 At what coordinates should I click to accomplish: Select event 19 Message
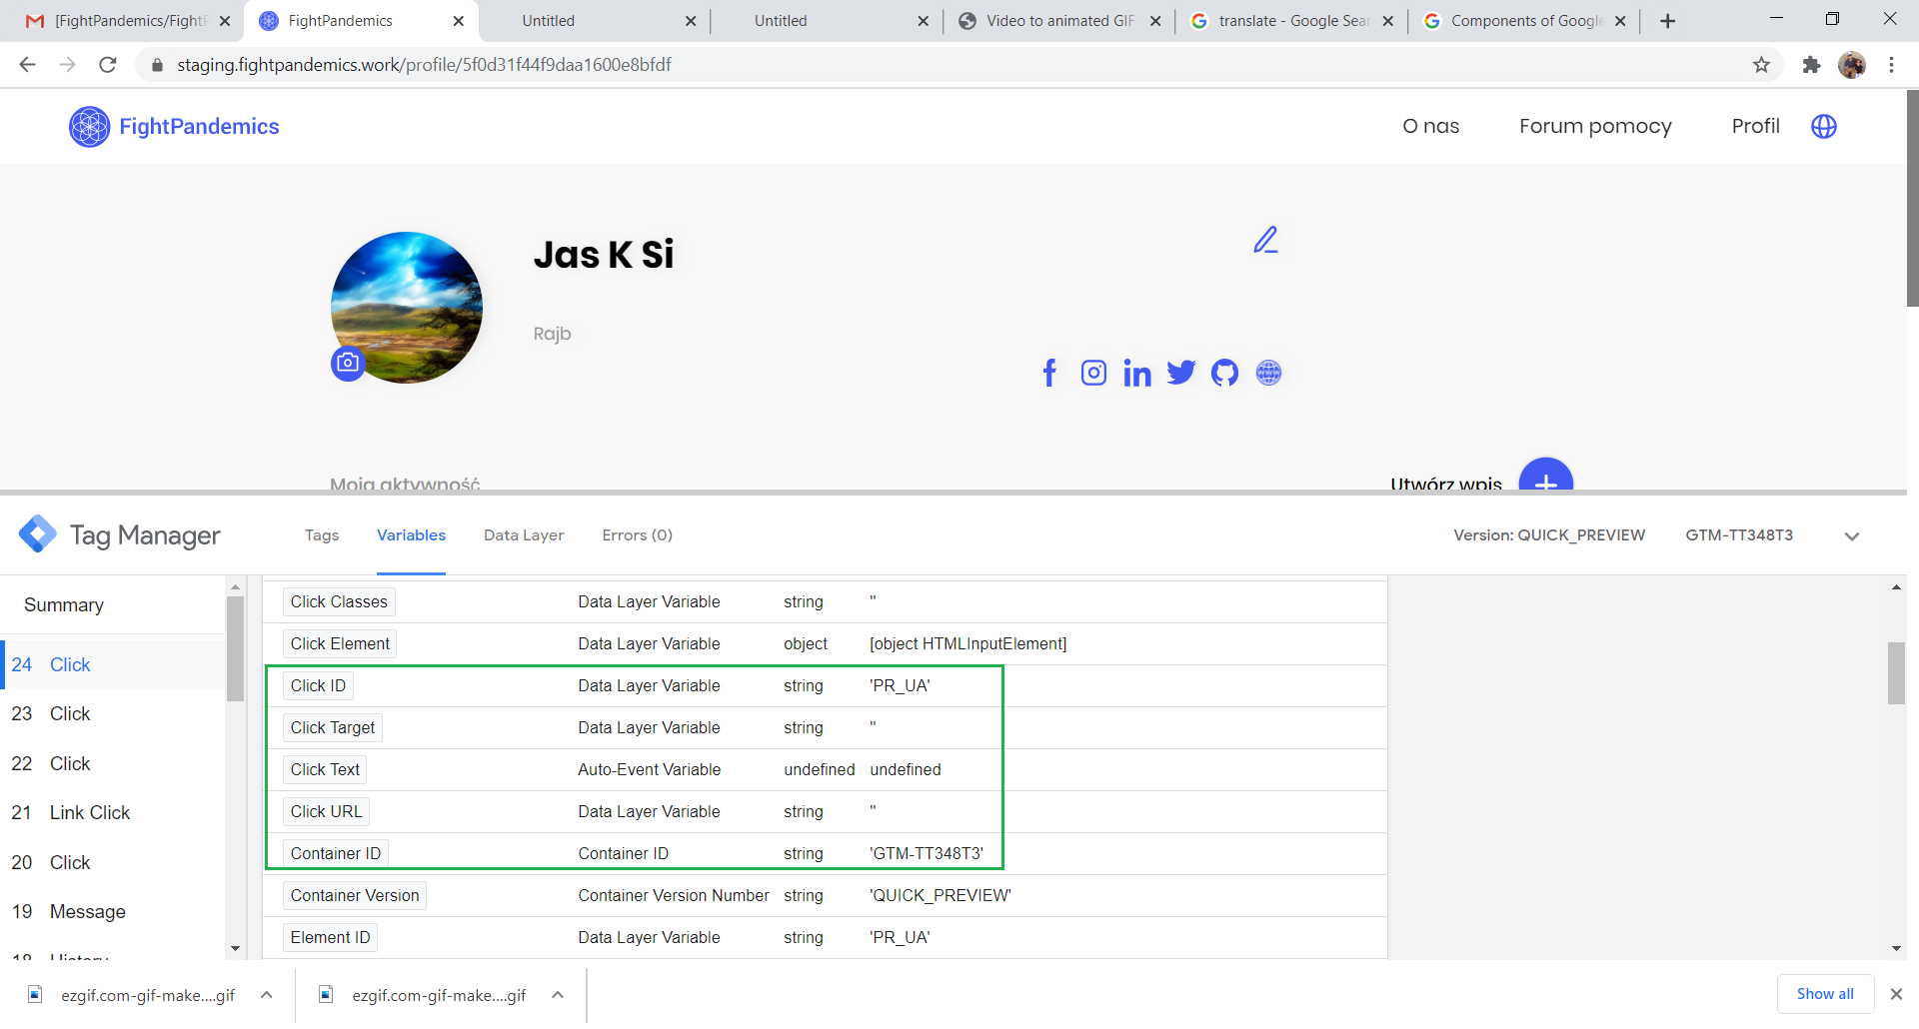coord(113,912)
